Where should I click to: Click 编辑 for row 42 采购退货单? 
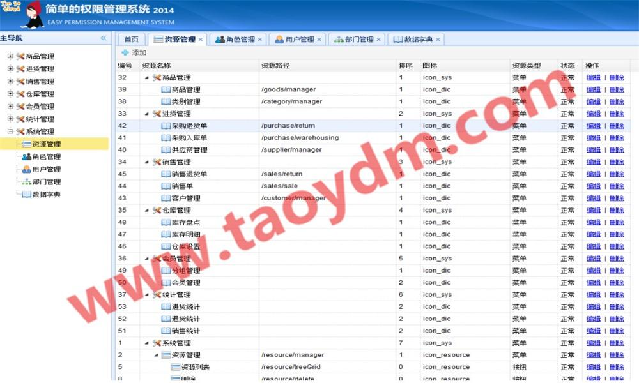[594, 126]
